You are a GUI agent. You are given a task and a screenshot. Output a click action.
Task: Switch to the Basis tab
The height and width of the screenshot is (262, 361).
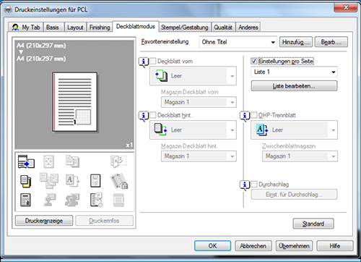pos(53,28)
